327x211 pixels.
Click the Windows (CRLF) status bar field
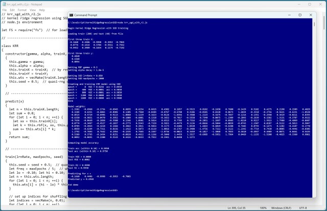click(282, 208)
